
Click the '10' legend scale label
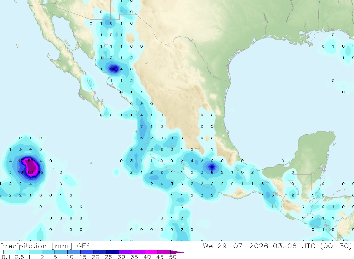(x=70, y=257)
